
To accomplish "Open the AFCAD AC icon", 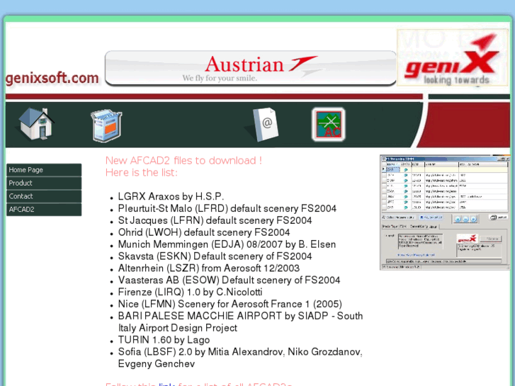I will [329, 125].
